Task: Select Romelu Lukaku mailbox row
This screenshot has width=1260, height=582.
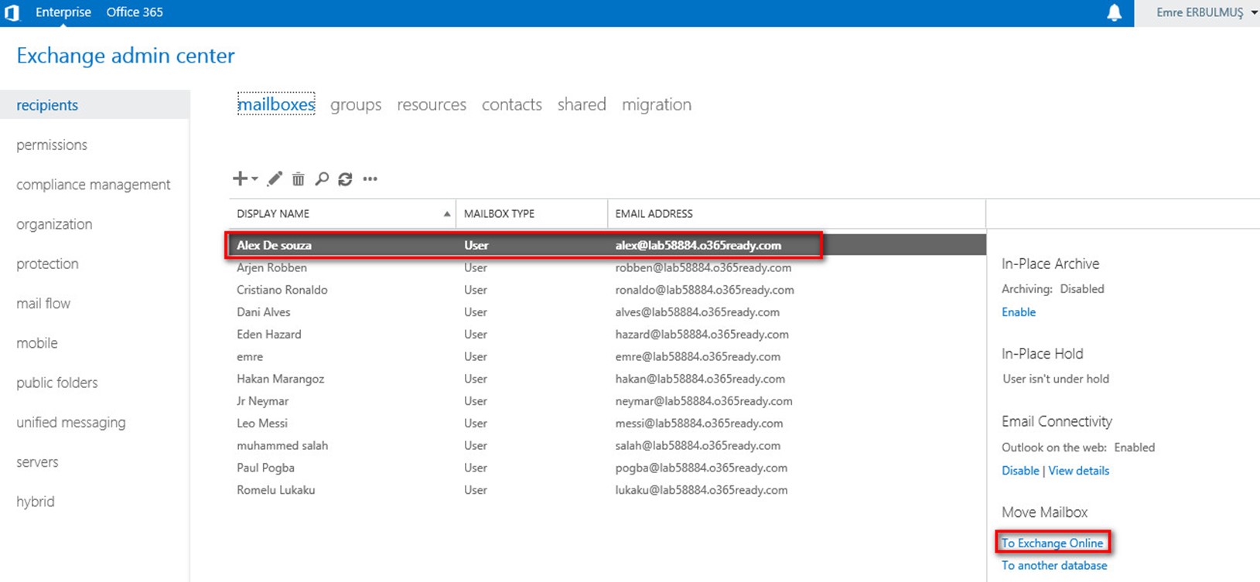Action: tap(607, 490)
